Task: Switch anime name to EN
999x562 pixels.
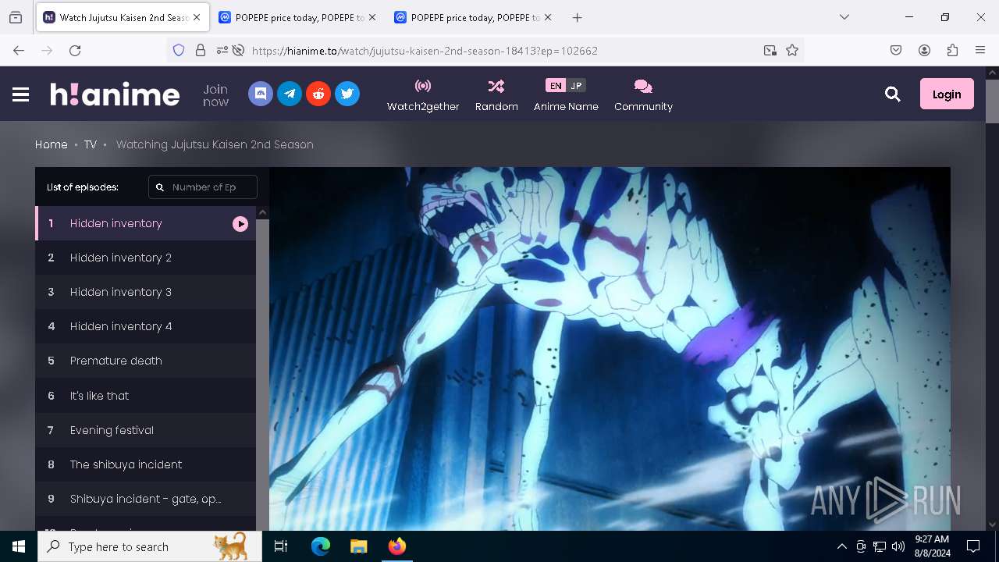Action: 556,86
